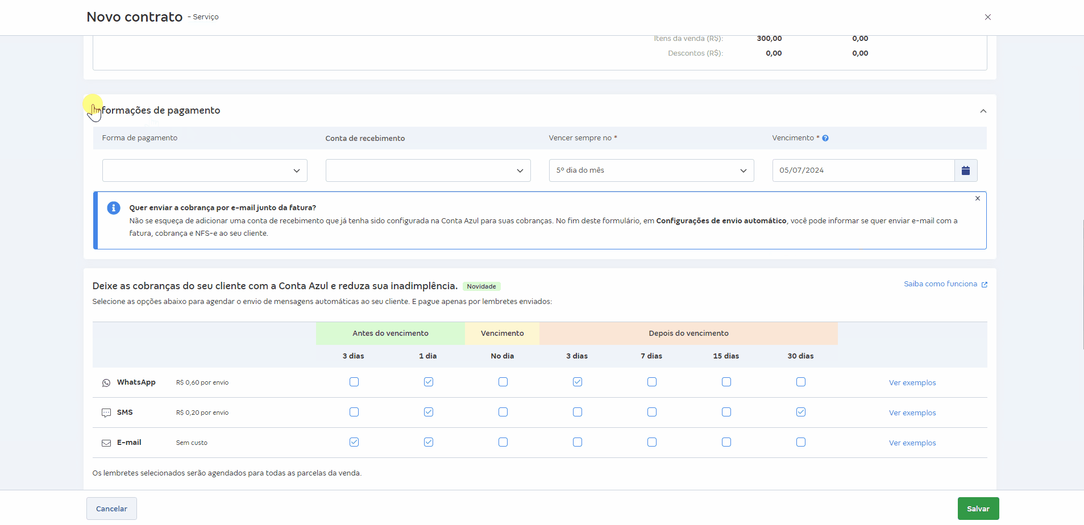Check SMS No dia reminder

[x=503, y=412]
